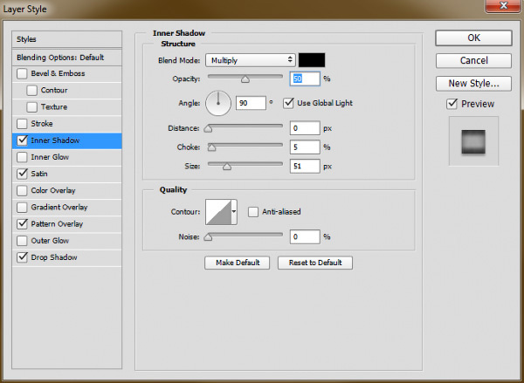Tick the Contour checkbox under Bevel & Emboss

pyautogui.click(x=32, y=90)
